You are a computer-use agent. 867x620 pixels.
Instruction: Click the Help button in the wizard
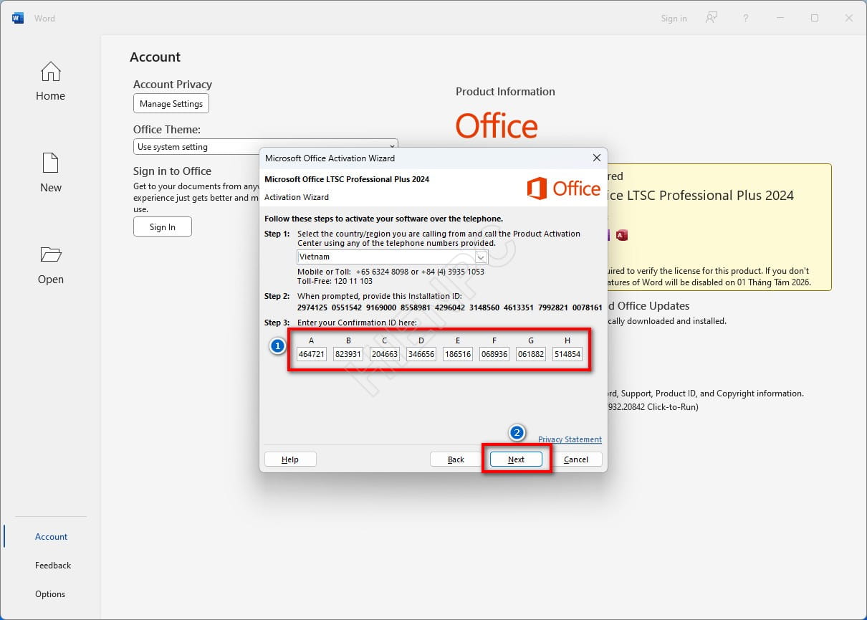tap(290, 459)
